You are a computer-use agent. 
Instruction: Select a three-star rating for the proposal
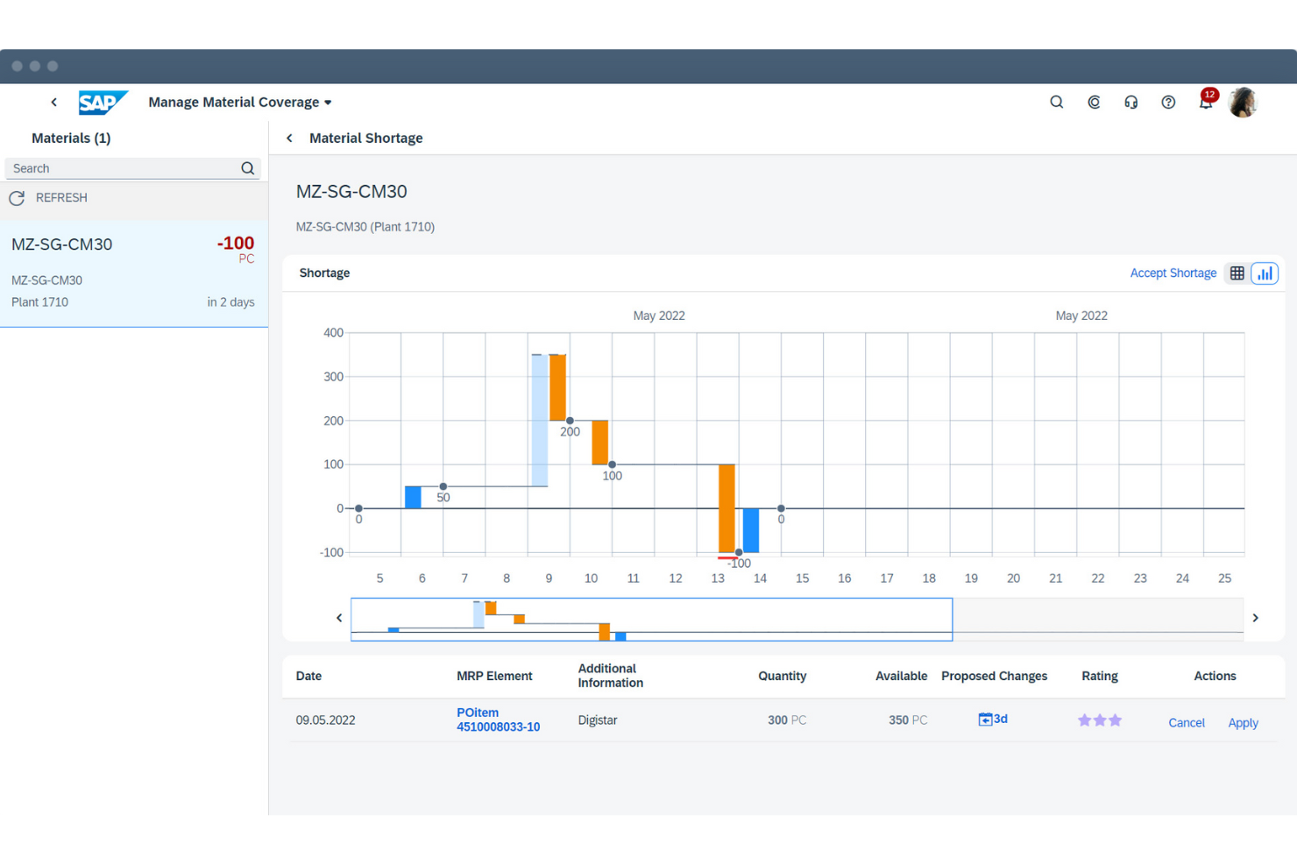coord(1116,719)
